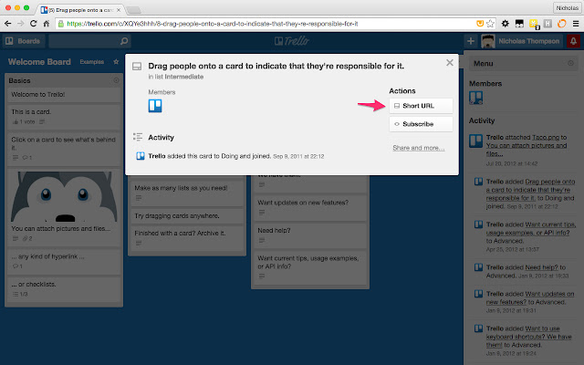
Task: Click the Examples board label
Action: tap(91, 62)
